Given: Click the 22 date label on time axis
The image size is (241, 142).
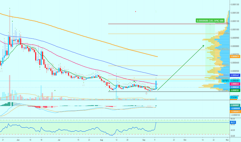Looking at the screenshot, I should (214, 140).
